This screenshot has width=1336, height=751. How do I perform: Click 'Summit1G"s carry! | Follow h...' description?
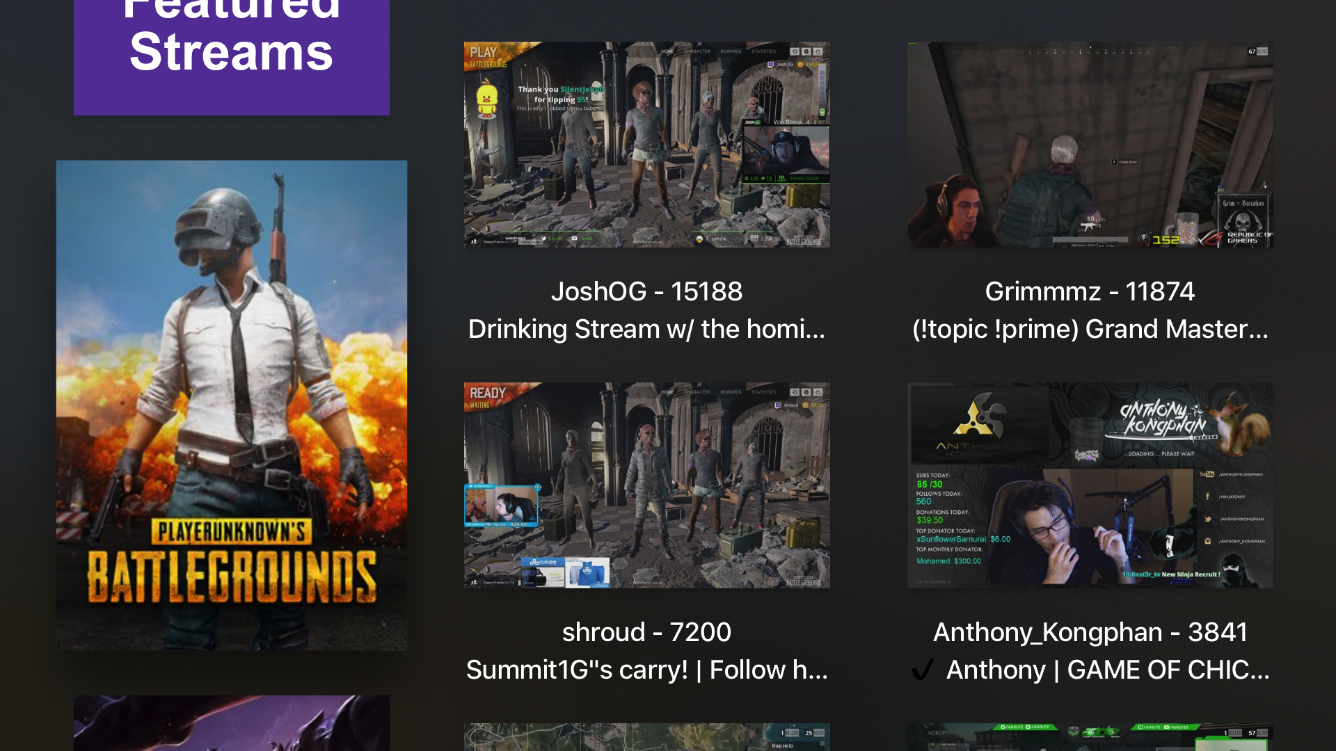[x=646, y=670]
